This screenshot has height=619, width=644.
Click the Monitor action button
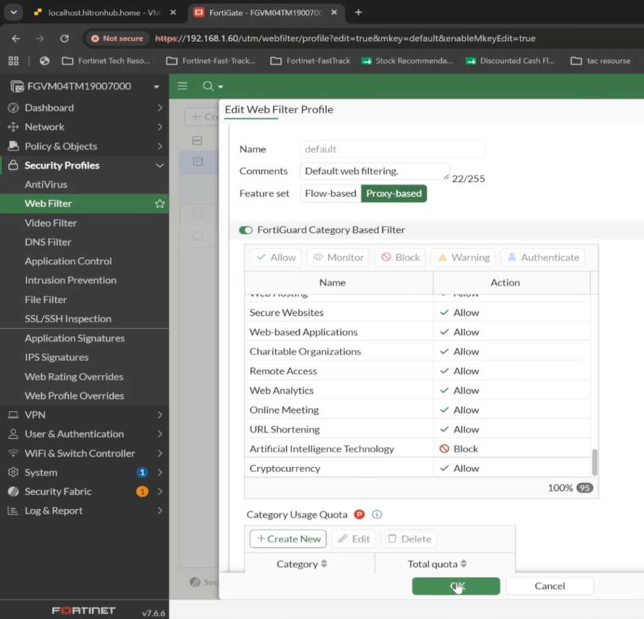[338, 258]
